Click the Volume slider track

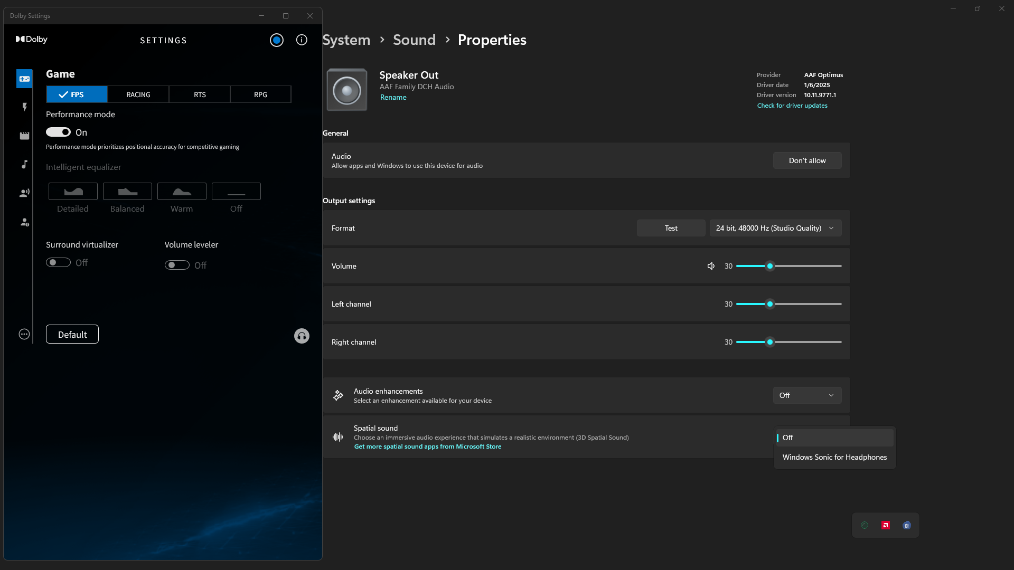coord(788,266)
